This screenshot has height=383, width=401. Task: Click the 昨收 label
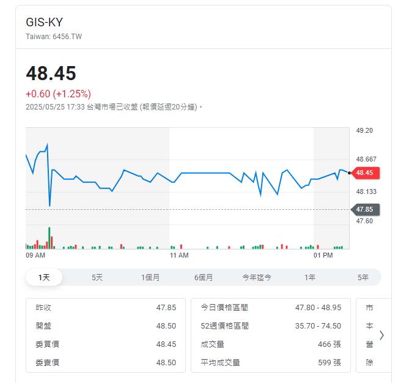43,308
